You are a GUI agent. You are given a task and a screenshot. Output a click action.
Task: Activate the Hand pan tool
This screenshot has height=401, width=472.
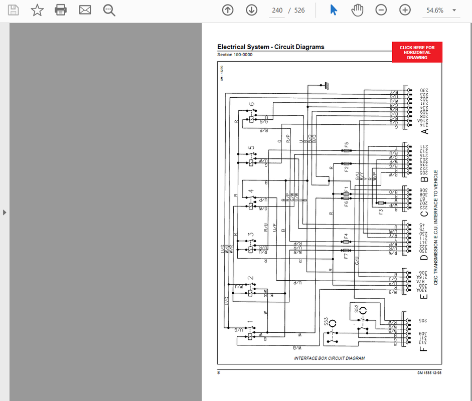pos(357,10)
